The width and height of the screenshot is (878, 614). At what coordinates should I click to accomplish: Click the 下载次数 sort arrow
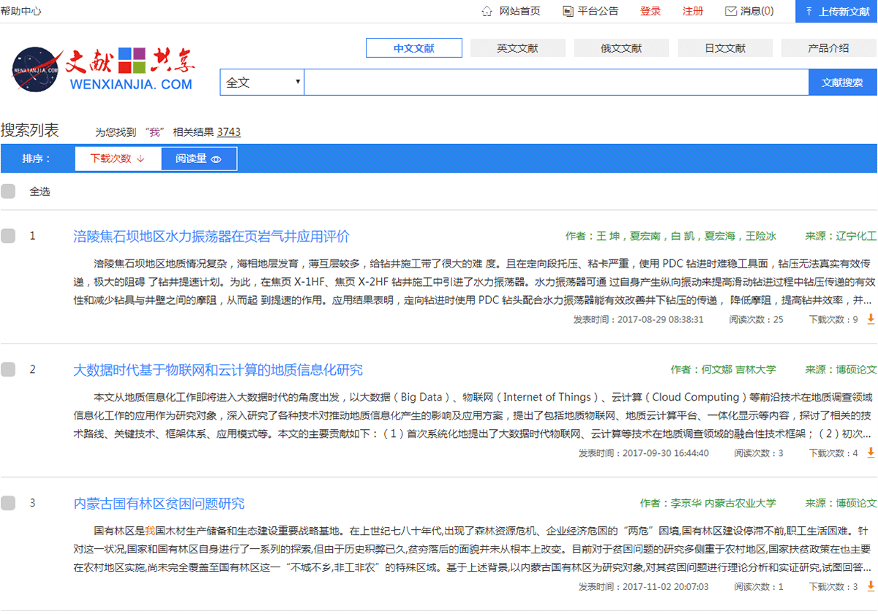coord(139,158)
